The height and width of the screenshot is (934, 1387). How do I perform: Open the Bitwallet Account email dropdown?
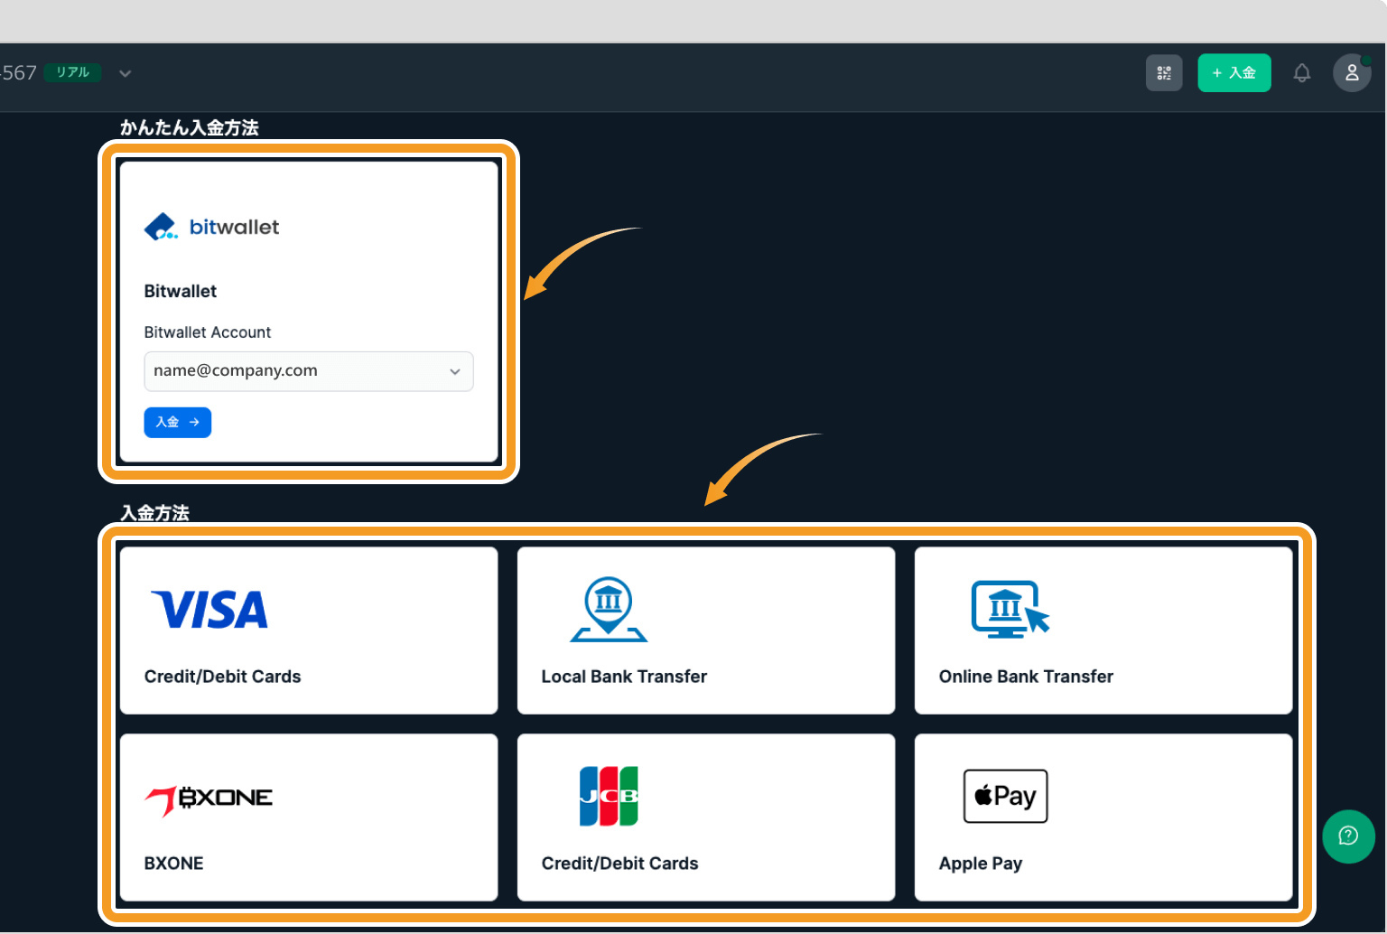(x=309, y=371)
